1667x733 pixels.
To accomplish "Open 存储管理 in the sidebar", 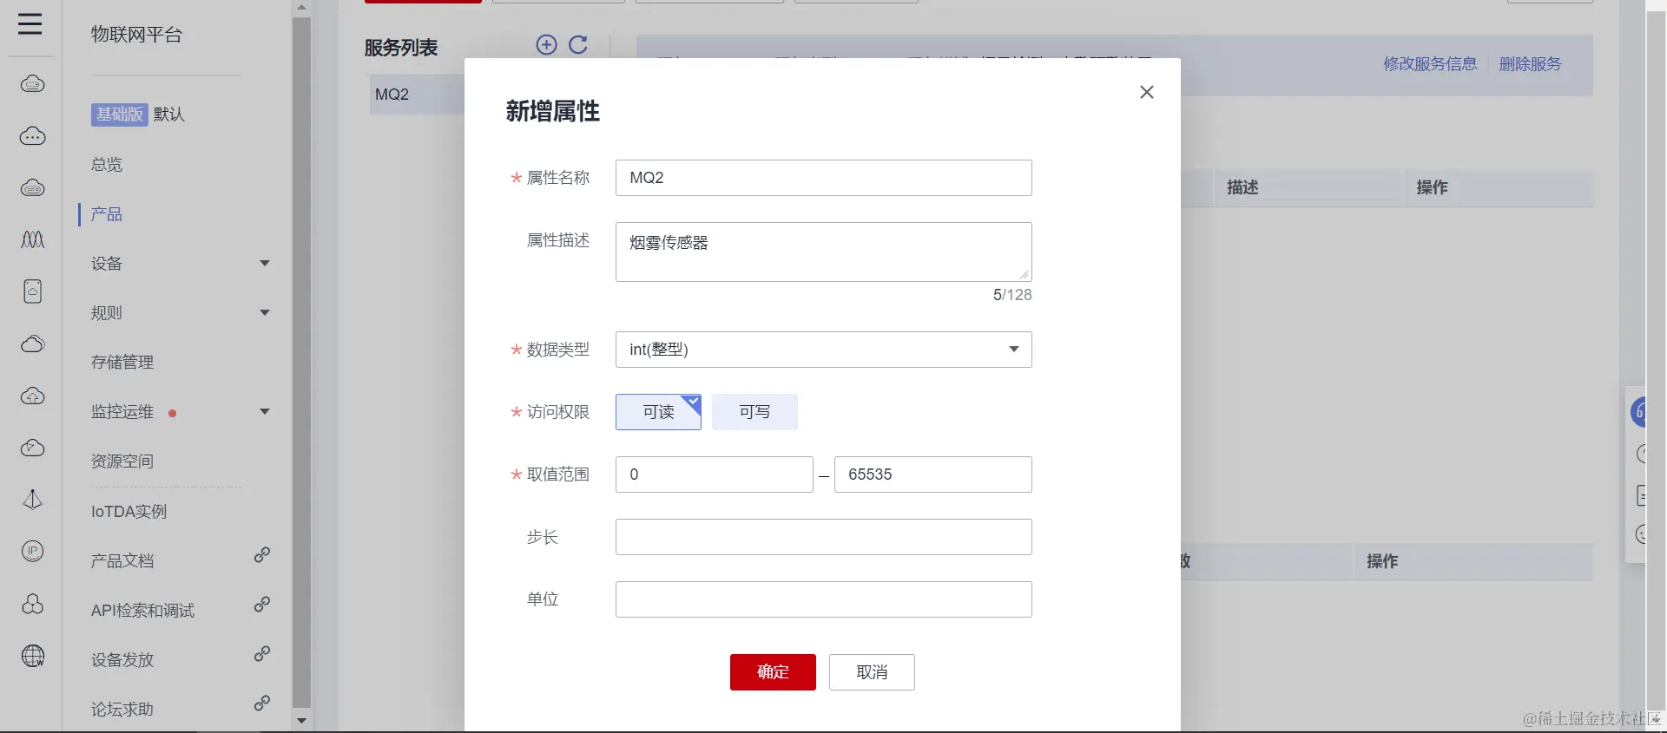I will click(122, 363).
